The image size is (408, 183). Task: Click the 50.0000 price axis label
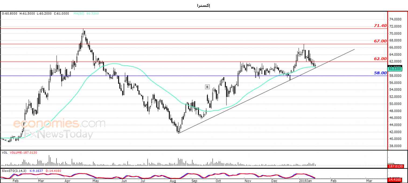tap(396, 104)
